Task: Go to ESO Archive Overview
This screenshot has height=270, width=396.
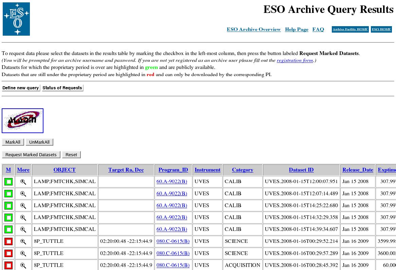Action: pyautogui.click(x=254, y=30)
